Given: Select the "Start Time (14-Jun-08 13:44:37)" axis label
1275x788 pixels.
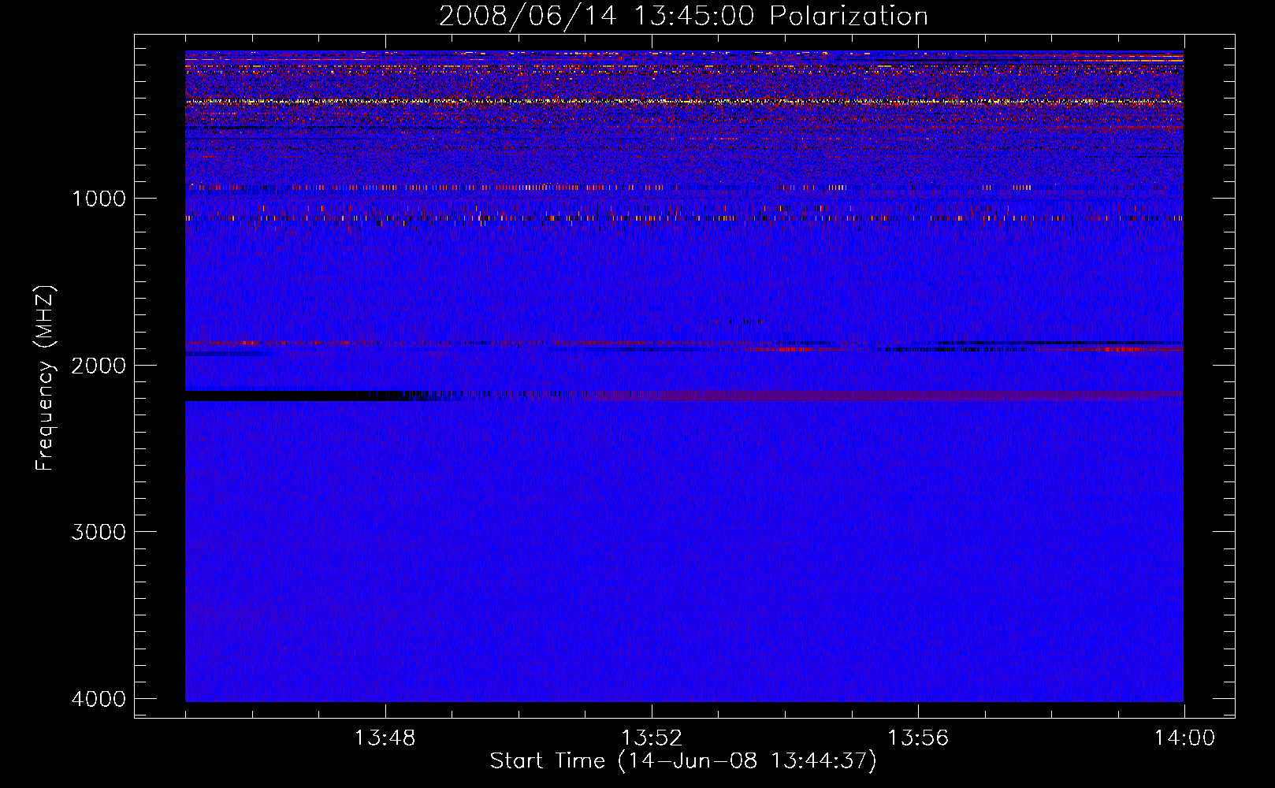Looking at the screenshot, I should [x=683, y=761].
